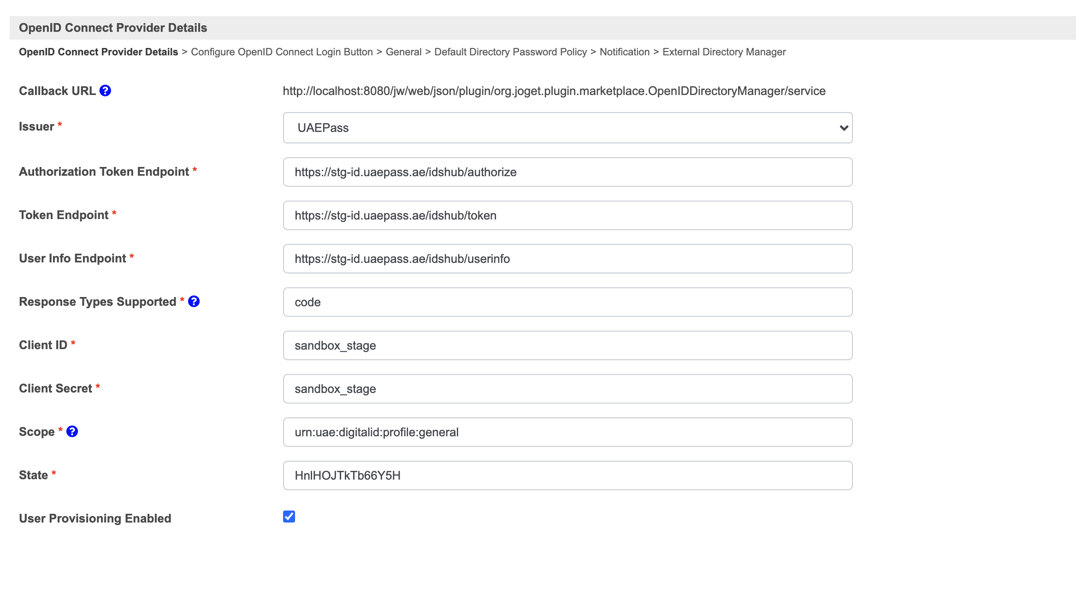Image resolution: width=1076 pixels, height=606 pixels.
Task: Click the Response Types Supported help icon
Action: point(194,302)
